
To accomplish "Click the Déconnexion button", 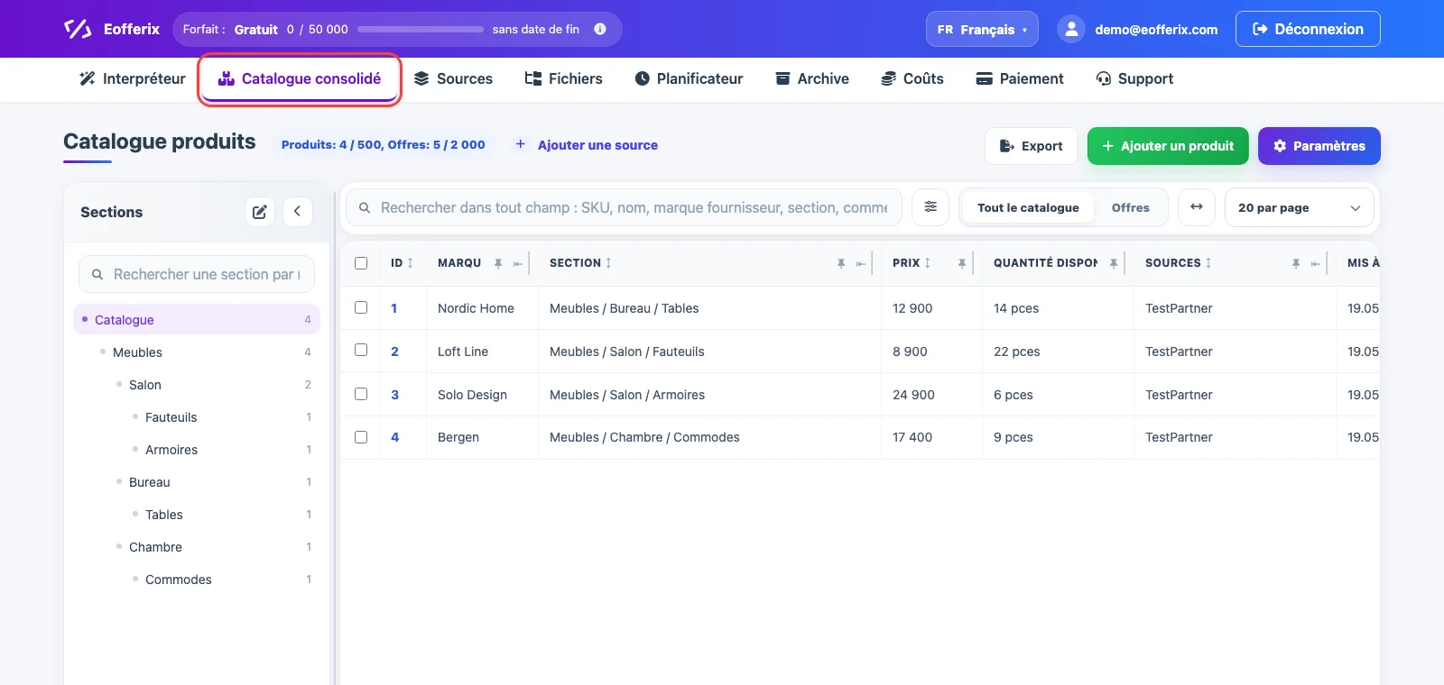I will pos(1308,29).
